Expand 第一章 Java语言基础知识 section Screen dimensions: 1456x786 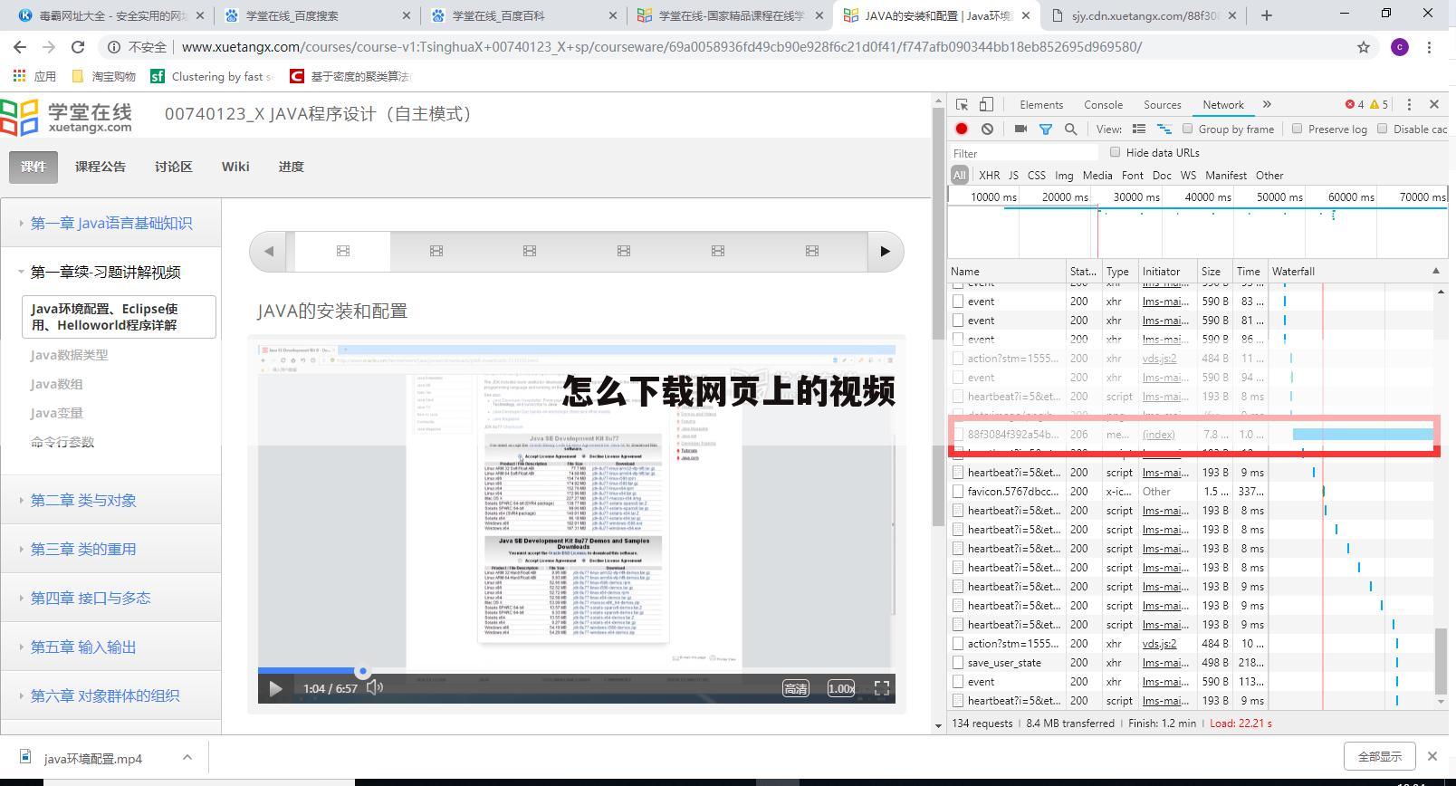[x=111, y=223]
